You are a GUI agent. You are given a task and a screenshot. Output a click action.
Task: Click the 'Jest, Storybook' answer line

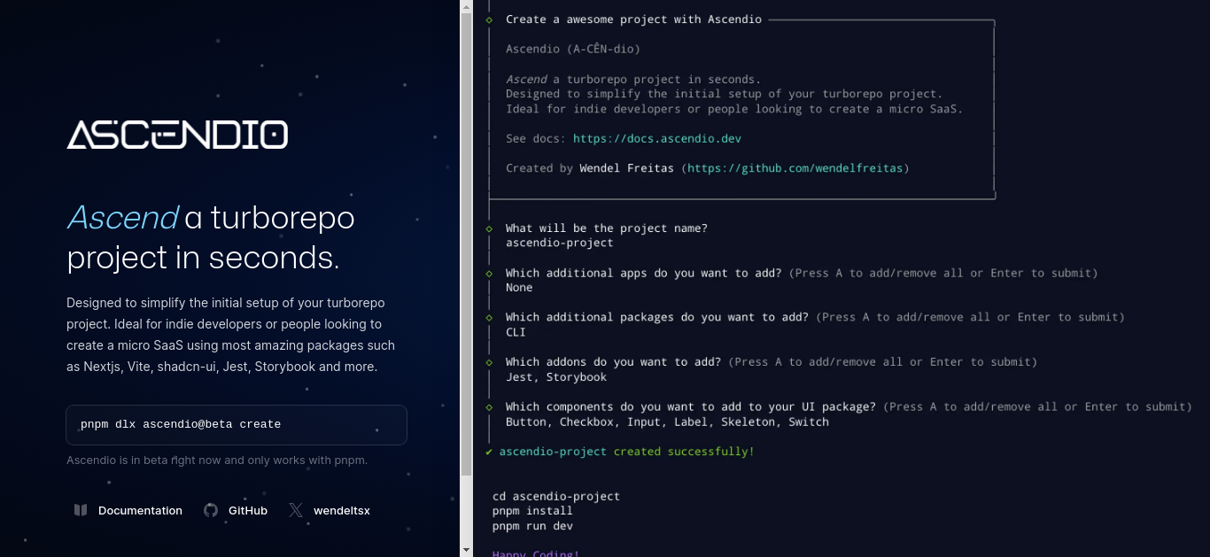[556, 377]
